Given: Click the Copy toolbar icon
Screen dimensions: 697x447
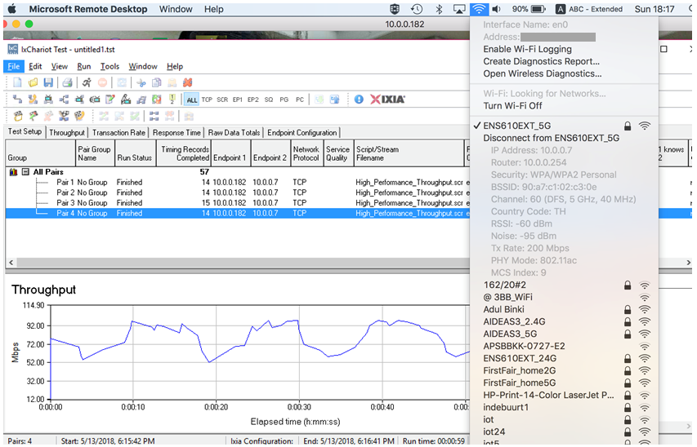Looking at the screenshot, I should 156,82.
